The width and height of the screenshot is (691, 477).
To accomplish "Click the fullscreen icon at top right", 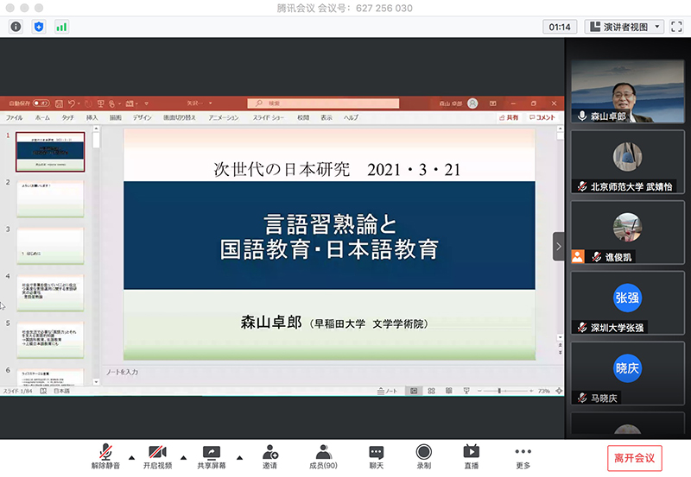I will (677, 27).
